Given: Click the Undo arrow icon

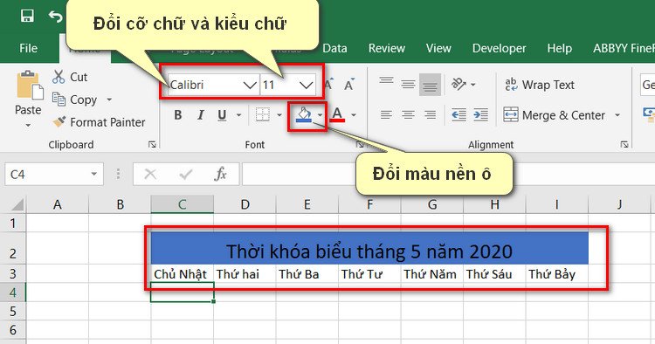Looking at the screenshot, I should tap(55, 17).
